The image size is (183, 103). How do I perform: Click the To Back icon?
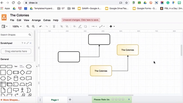[67, 26]
